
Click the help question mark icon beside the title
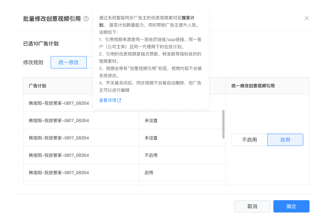86,19
